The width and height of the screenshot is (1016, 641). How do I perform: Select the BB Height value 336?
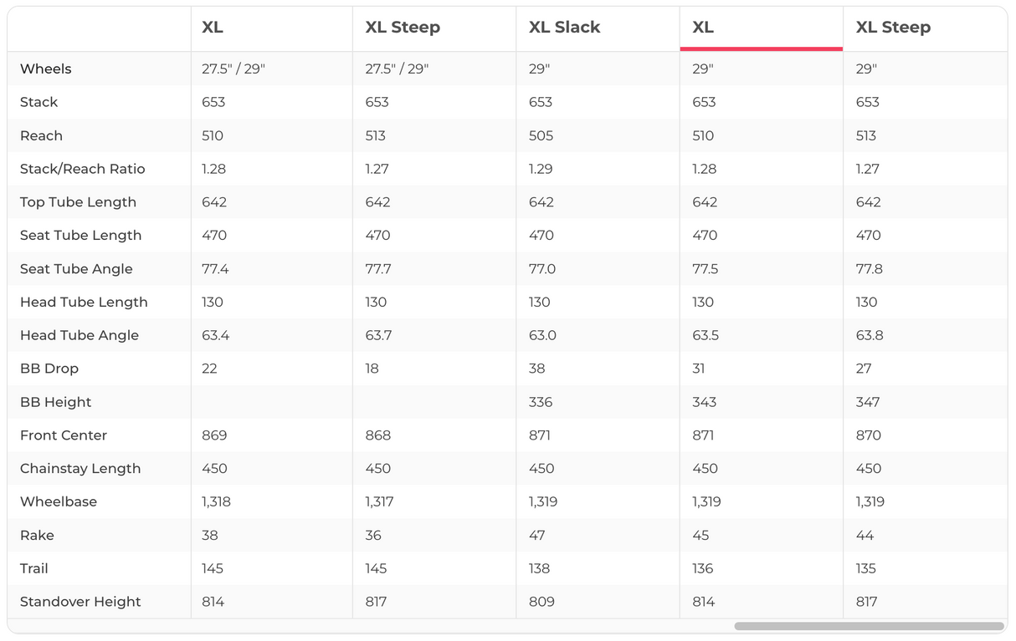(x=541, y=402)
